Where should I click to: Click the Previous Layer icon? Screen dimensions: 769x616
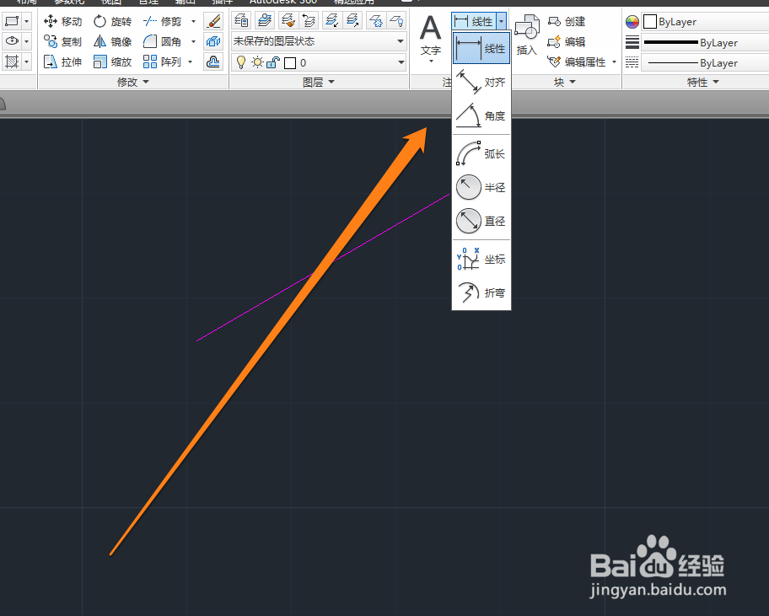[x=309, y=20]
